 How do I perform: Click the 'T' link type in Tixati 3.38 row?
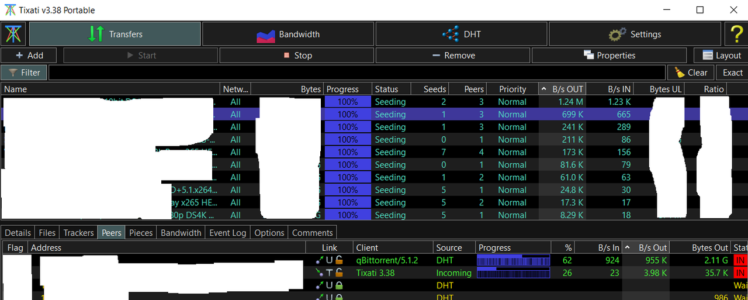coord(329,273)
